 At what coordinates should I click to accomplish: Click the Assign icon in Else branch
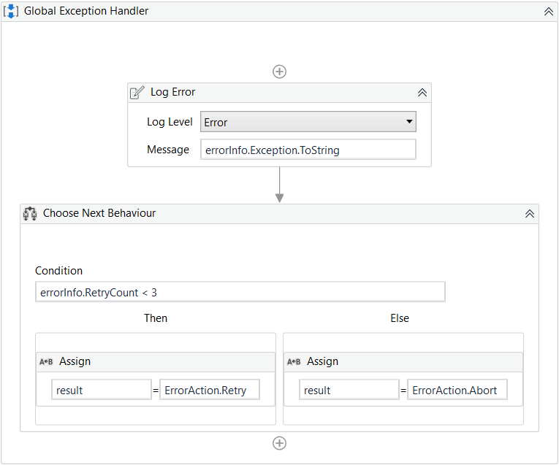click(294, 362)
